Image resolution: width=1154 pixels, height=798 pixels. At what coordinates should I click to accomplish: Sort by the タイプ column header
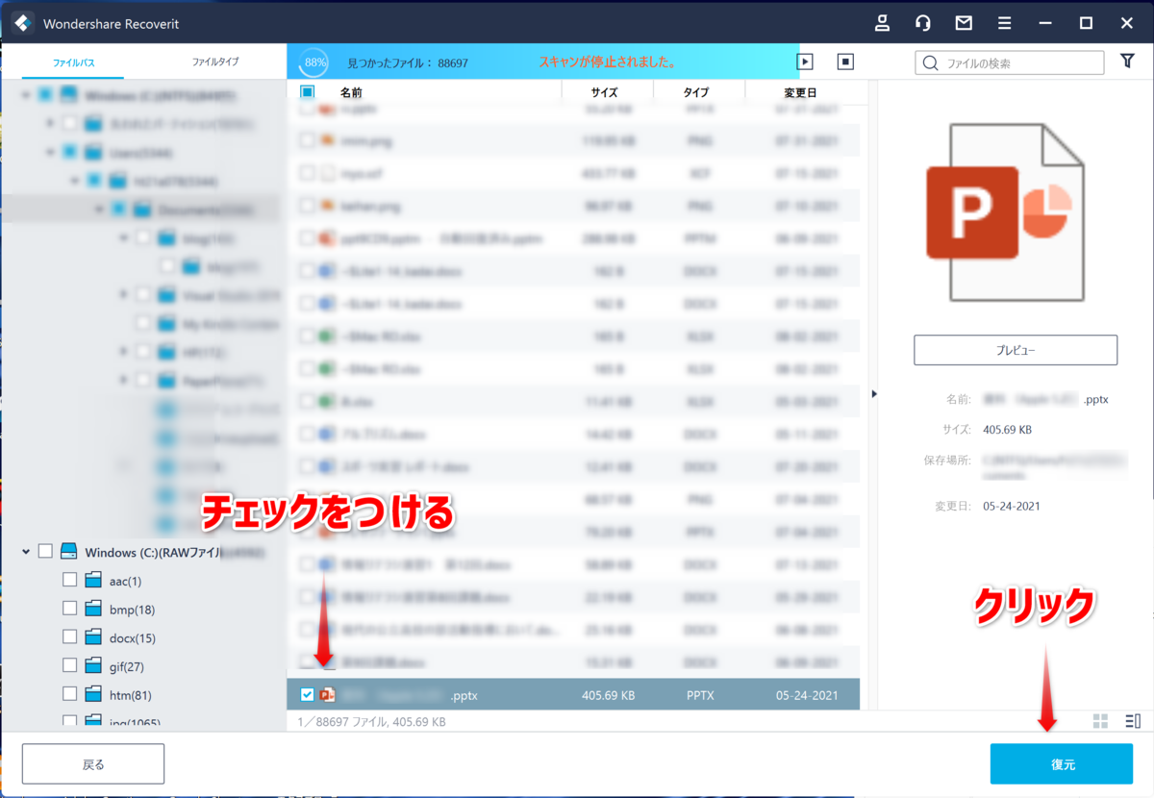[696, 92]
